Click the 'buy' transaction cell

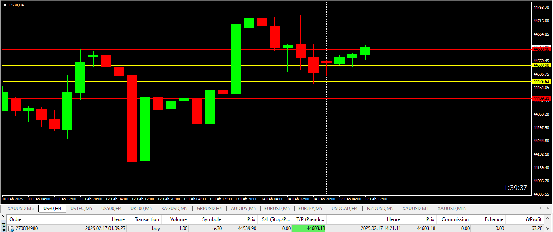click(x=156, y=228)
